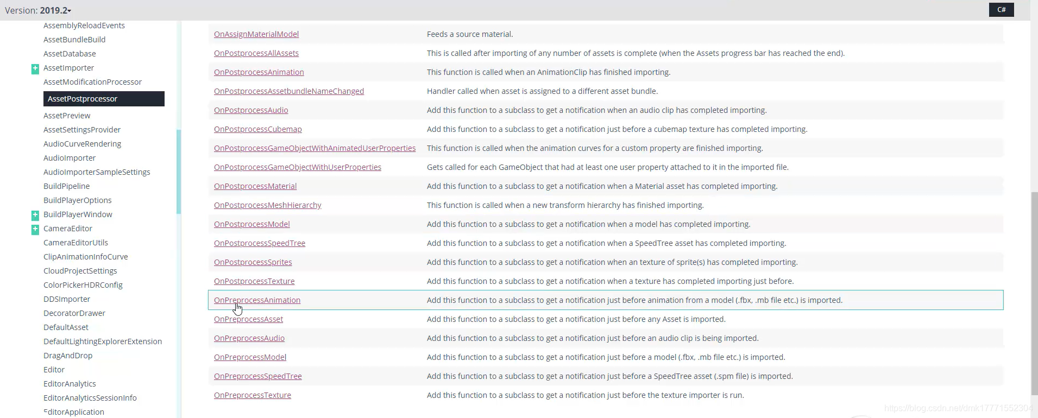Open DecoratorDrawer in sidebar
This screenshot has width=1038, height=418.
74,313
